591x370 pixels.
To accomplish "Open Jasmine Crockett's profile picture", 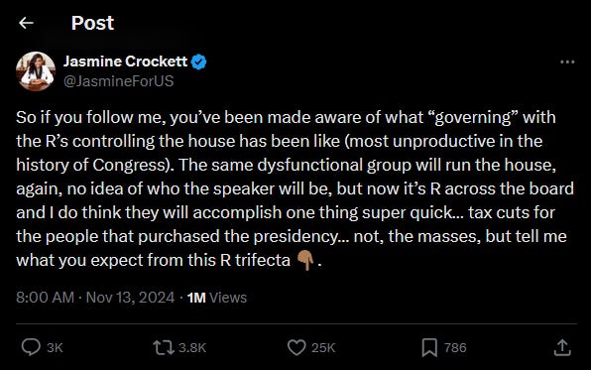I will (36, 71).
